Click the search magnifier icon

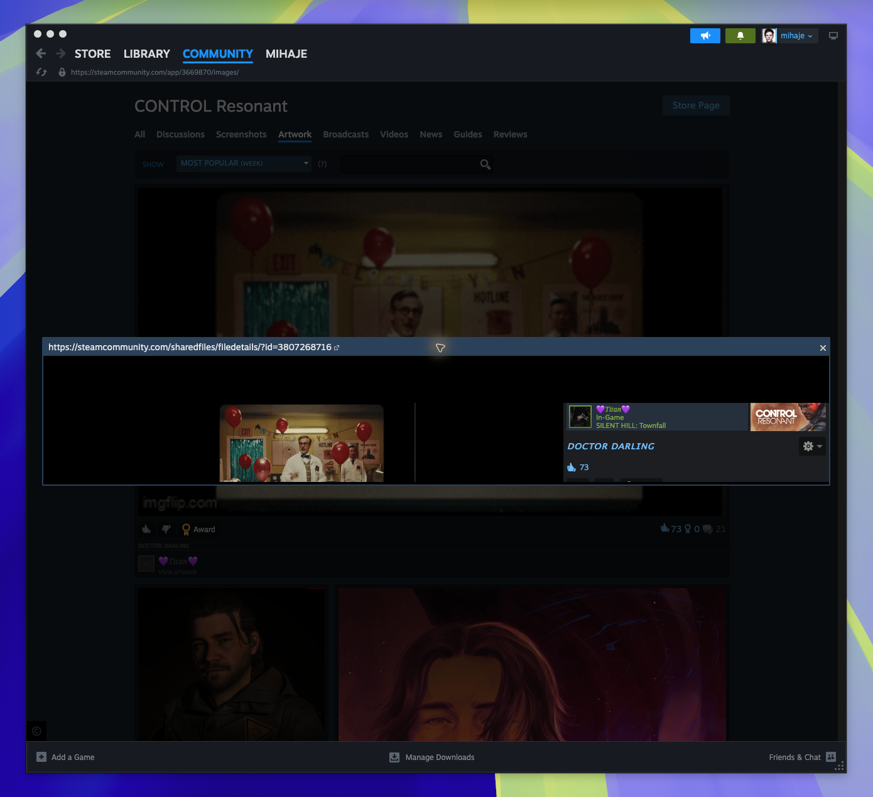coord(485,164)
